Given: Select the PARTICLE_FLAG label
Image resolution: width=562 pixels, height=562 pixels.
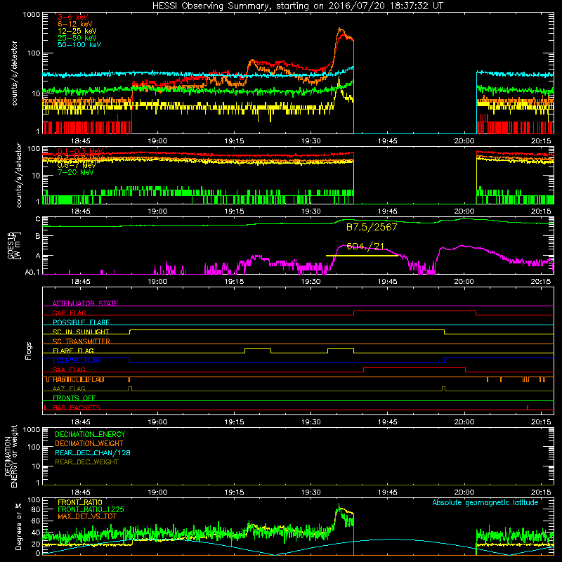Looking at the screenshot, I should coord(79,379).
